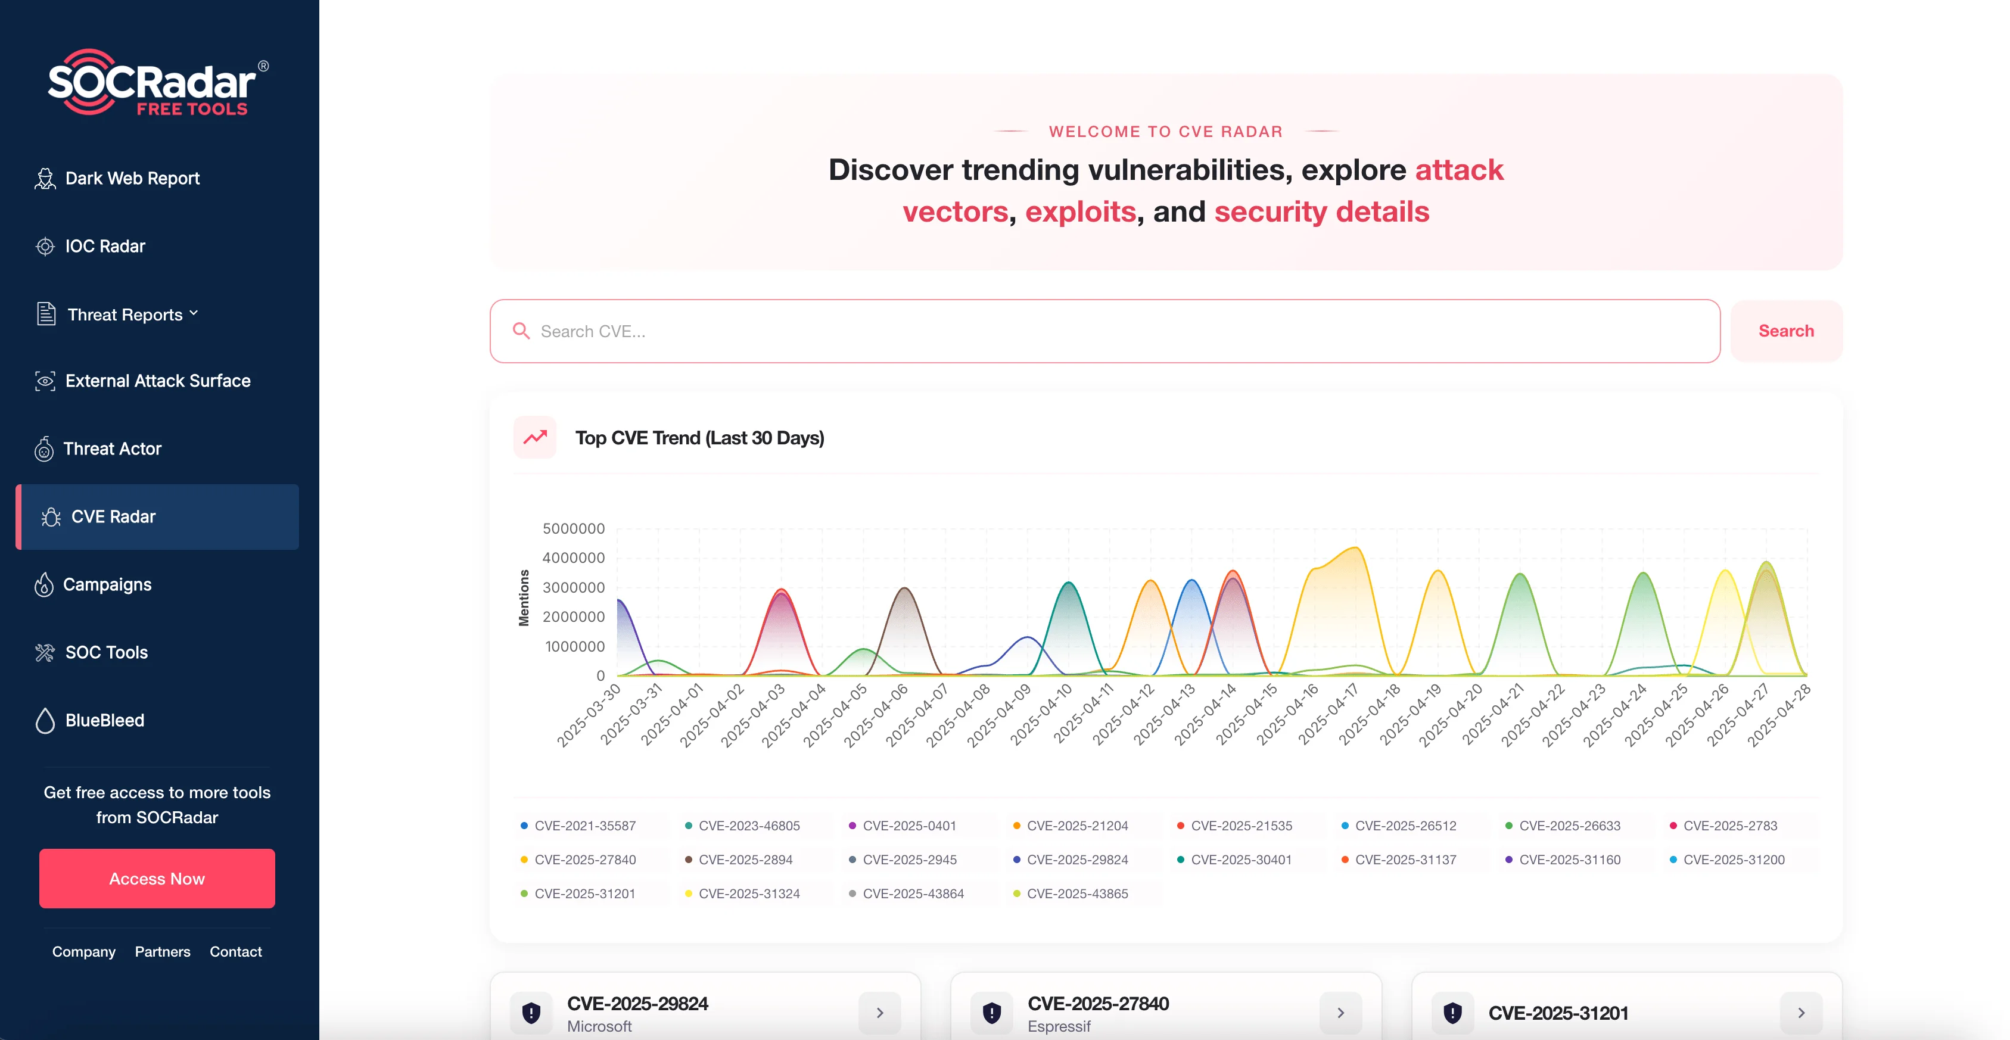Image resolution: width=2010 pixels, height=1040 pixels.
Task: Toggle CVE-2025-31324 legend entry
Action: coord(742,893)
